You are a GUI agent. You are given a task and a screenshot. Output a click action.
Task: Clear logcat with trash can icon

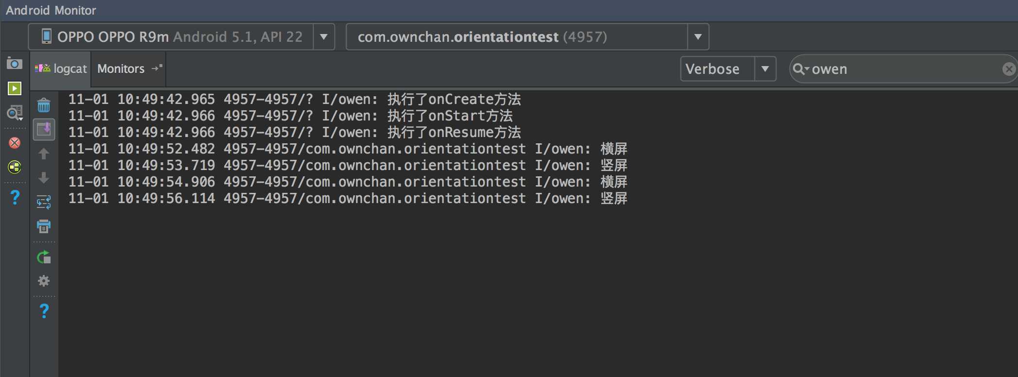click(44, 105)
